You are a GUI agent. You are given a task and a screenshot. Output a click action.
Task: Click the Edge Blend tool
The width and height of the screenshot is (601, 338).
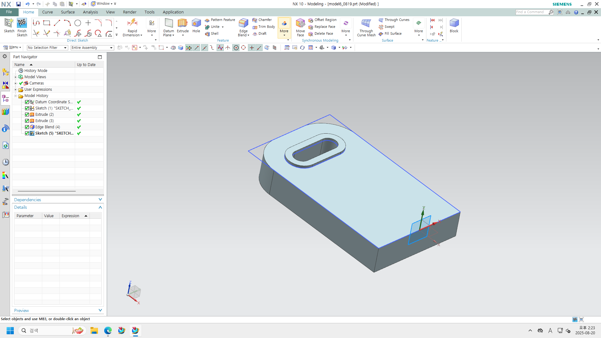click(x=243, y=23)
